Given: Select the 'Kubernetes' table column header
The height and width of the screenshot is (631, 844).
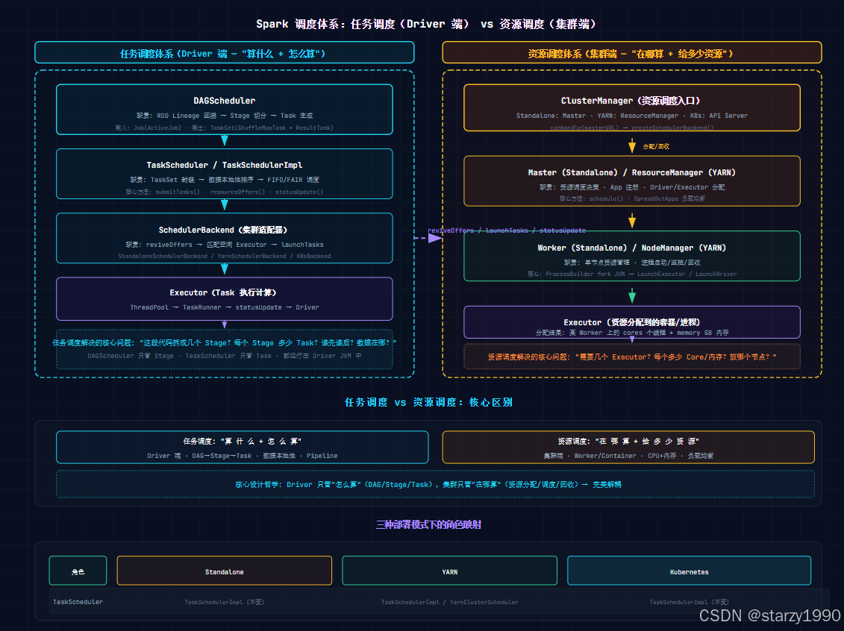Looking at the screenshot, I should click(x=689, y=571).
